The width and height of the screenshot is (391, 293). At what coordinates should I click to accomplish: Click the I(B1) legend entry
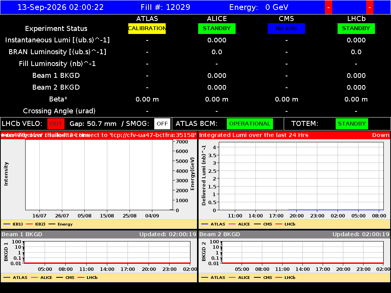(x=13, y=224)
